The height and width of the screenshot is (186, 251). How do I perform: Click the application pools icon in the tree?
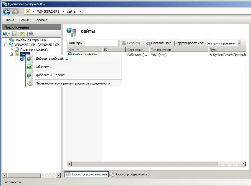(17, 49)
